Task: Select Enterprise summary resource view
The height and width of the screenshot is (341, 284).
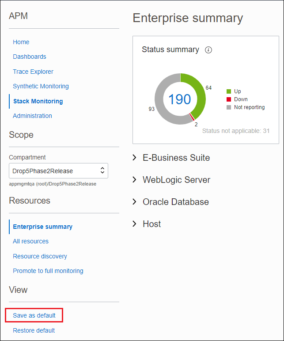Action: tap(42, 227)
